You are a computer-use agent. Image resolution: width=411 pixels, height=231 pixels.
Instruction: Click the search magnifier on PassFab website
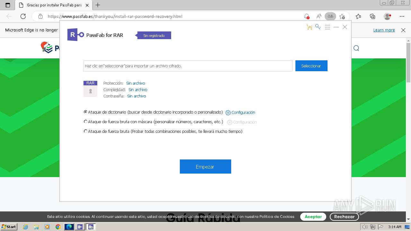(356, 48)
